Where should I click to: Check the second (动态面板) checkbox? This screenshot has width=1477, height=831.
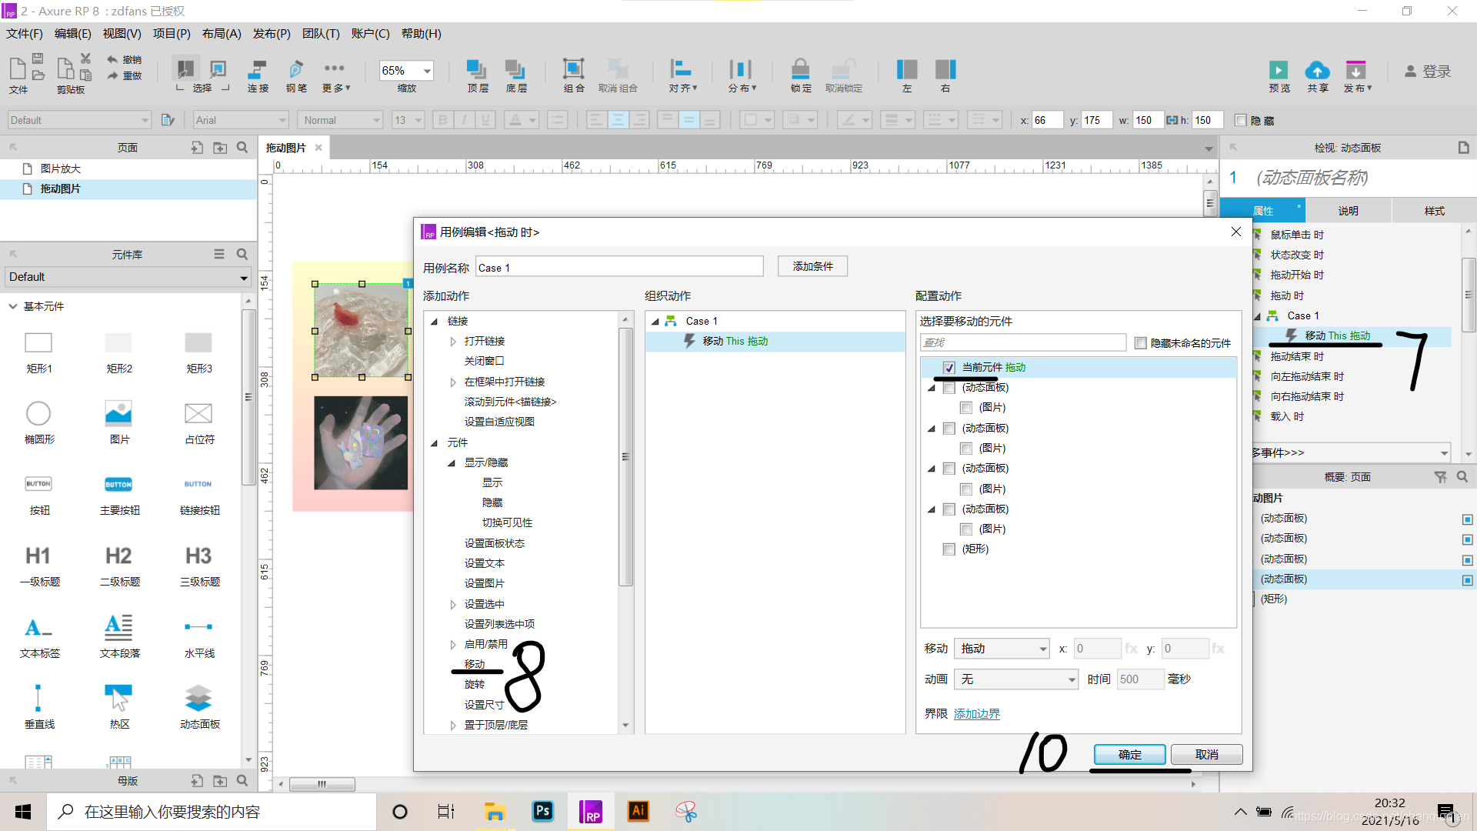[x=949, y=429]
